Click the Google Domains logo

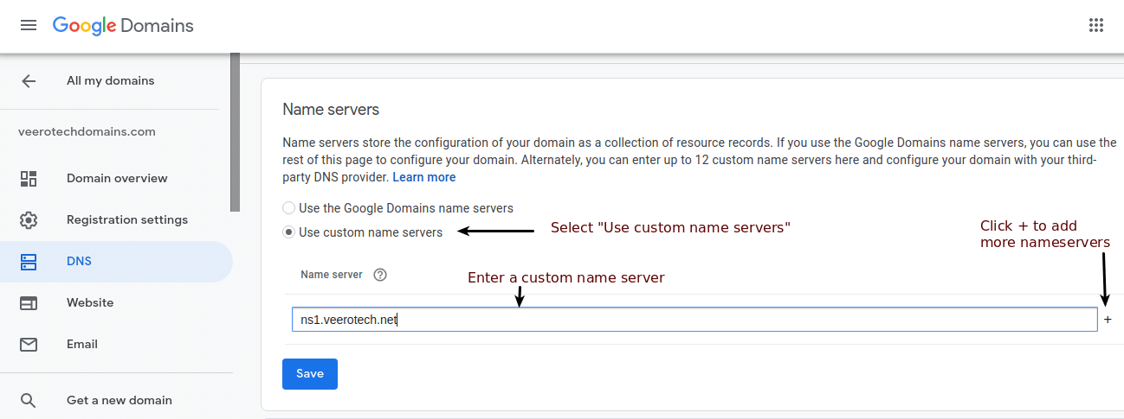coord(123,26)
